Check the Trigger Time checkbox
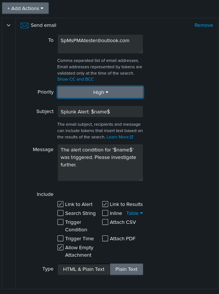This screenshot has height=294, width=219. (60, 238)
